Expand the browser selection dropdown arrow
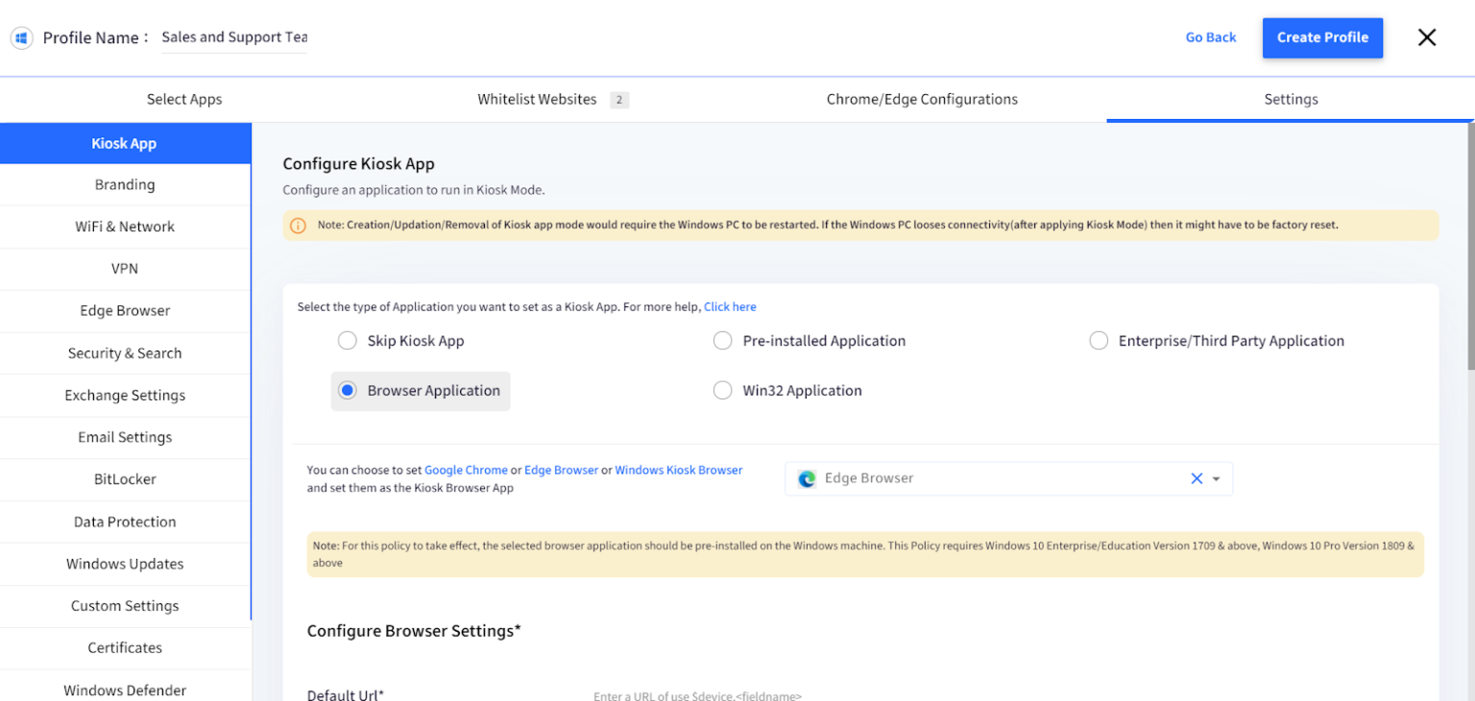Screen dimensions: 1475x701 pos(1217,479)
